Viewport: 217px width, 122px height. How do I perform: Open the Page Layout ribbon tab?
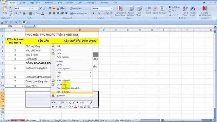pyautogui.click(x=35, y=3)
